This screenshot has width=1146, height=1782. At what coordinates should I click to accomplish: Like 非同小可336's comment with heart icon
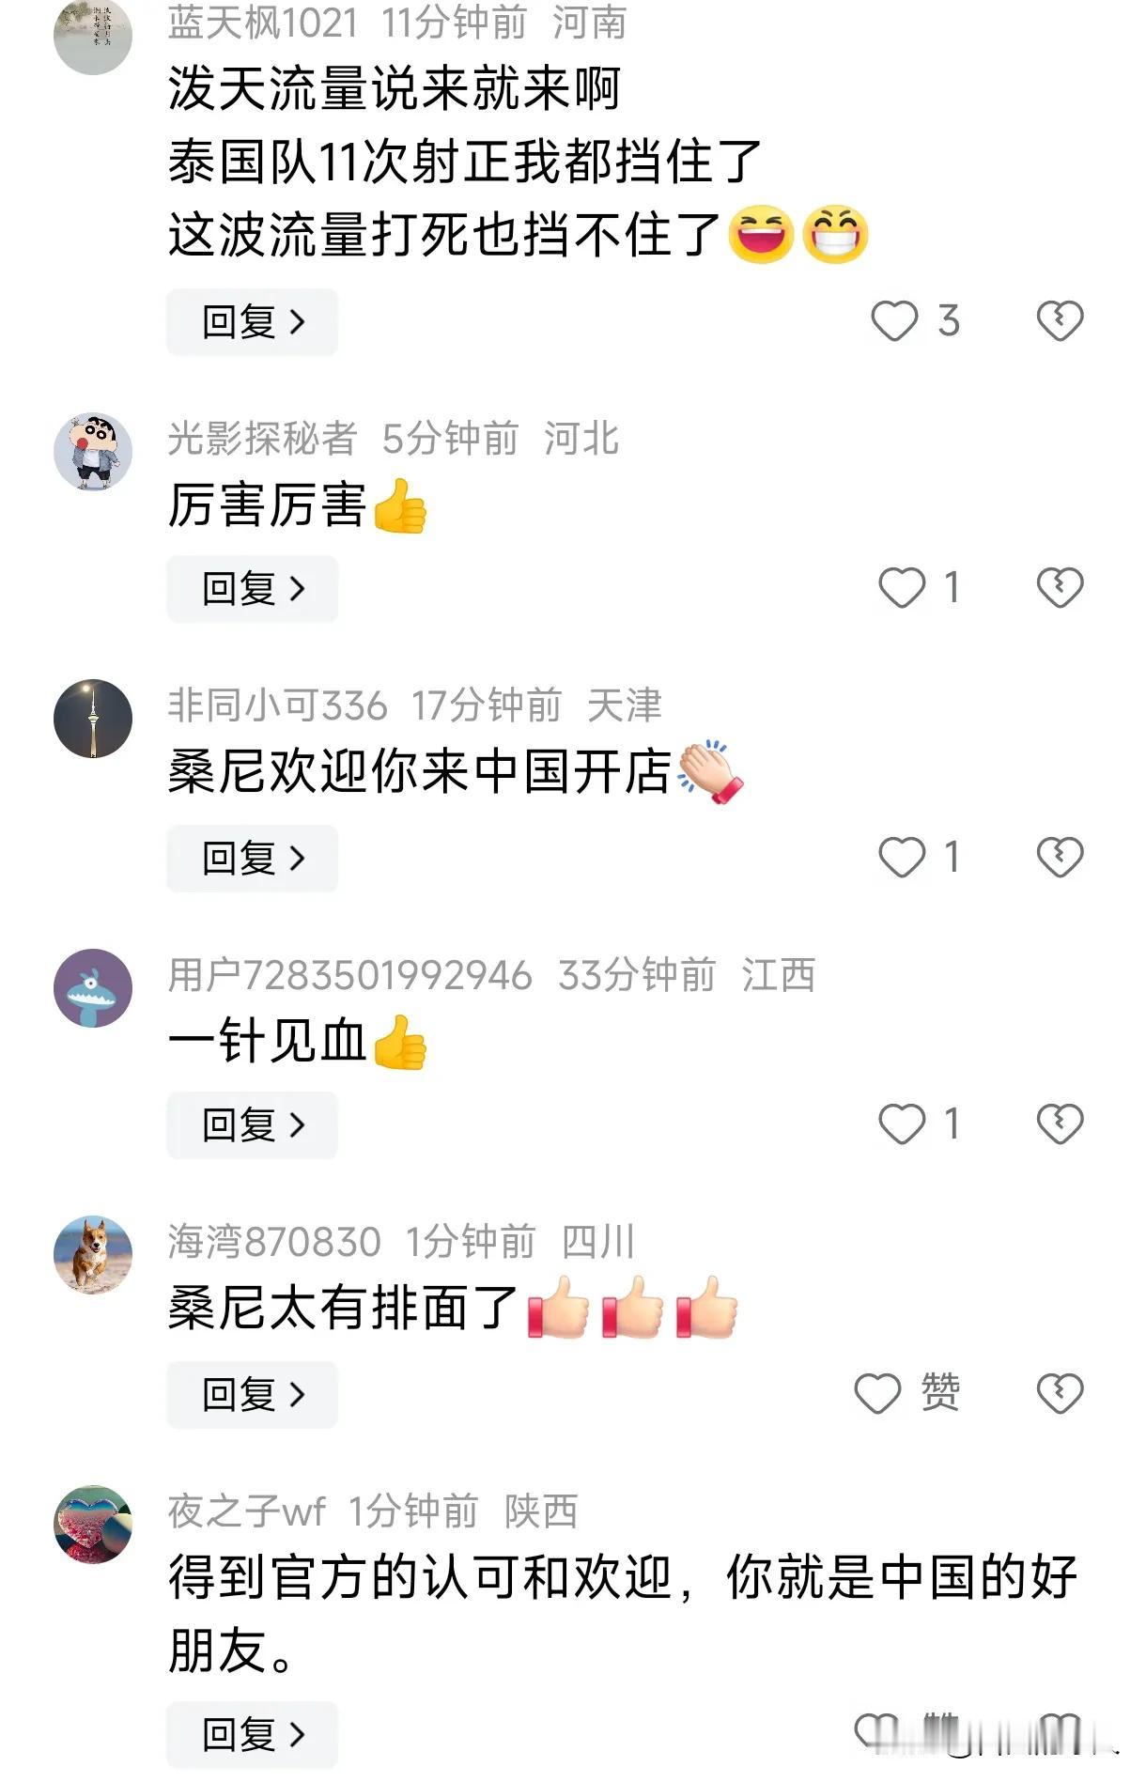902,857
